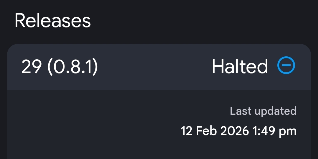Tap the word Halted beside the circle icon
The height and width of the screenshot is (159, 318).
[x=240, y=67]
